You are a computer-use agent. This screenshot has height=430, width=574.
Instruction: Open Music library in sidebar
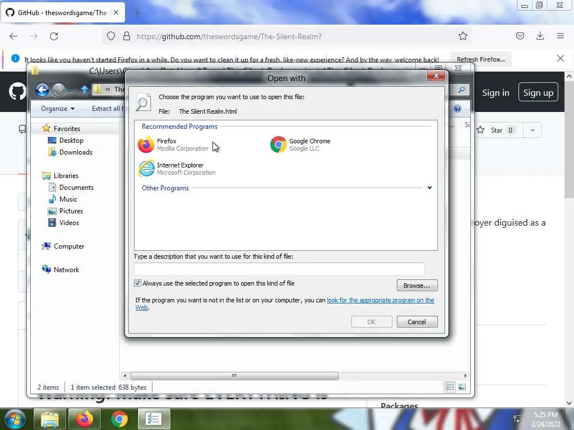(x=68, y=199)
